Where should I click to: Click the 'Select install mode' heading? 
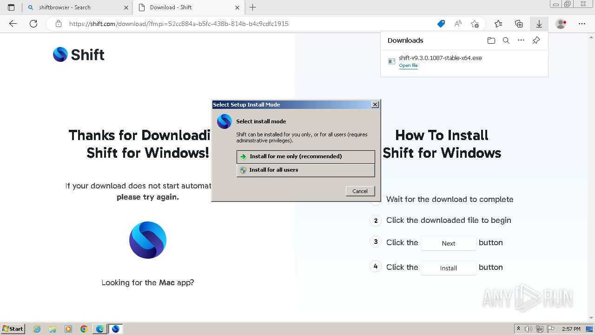(x=261, y=121)
